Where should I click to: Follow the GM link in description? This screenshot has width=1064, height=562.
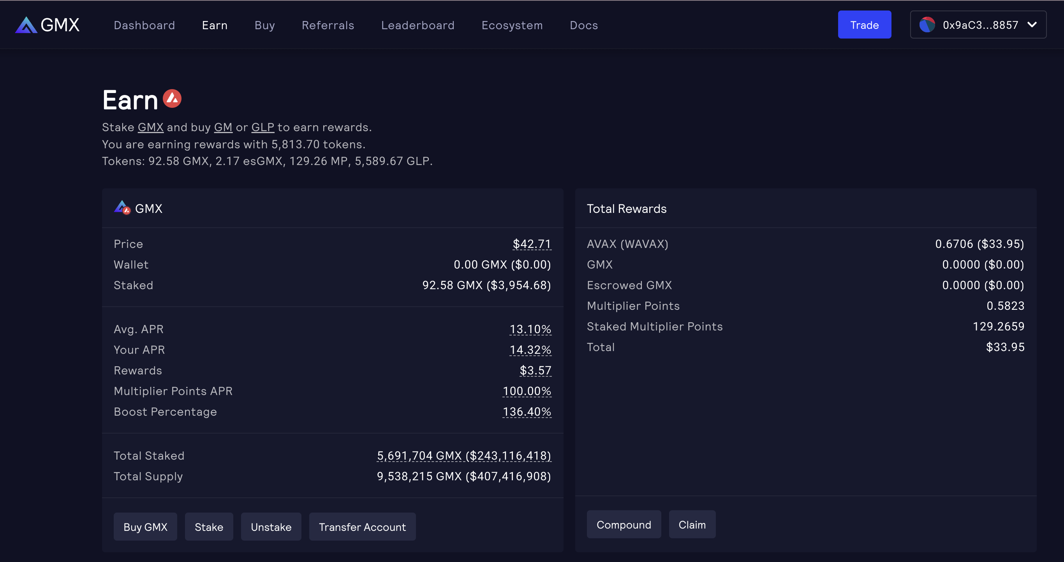[223, 127]
